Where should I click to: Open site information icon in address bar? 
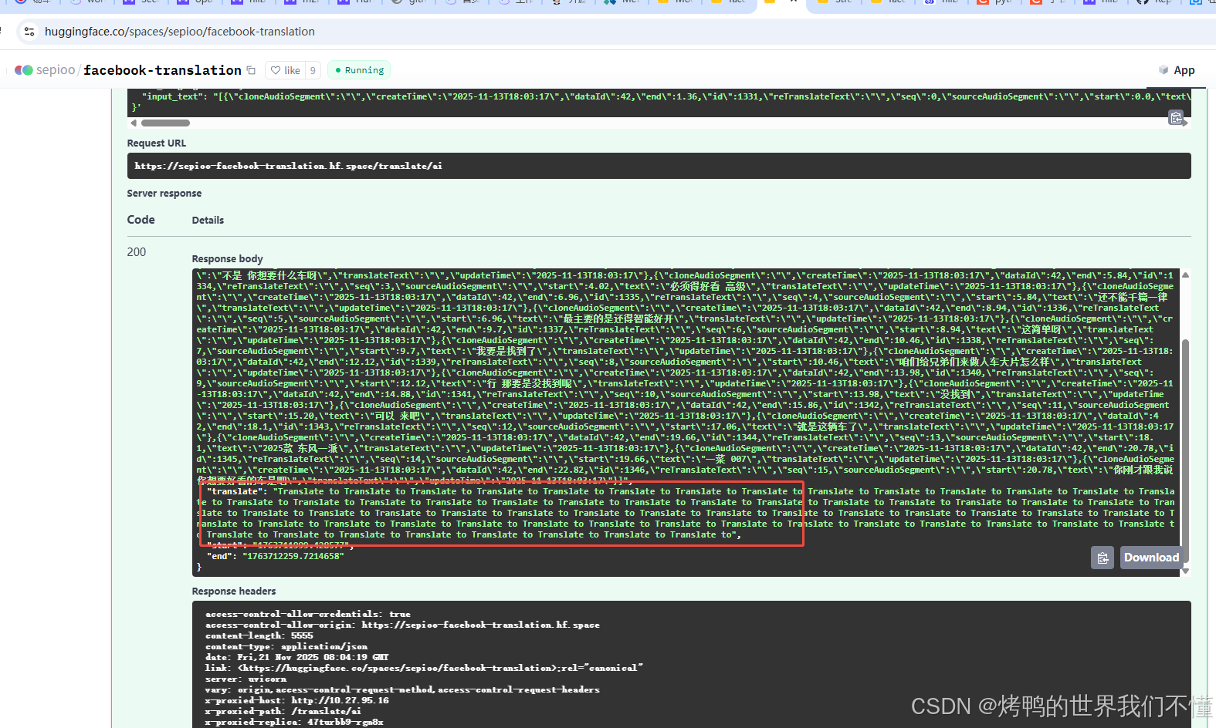pos(29,32)
